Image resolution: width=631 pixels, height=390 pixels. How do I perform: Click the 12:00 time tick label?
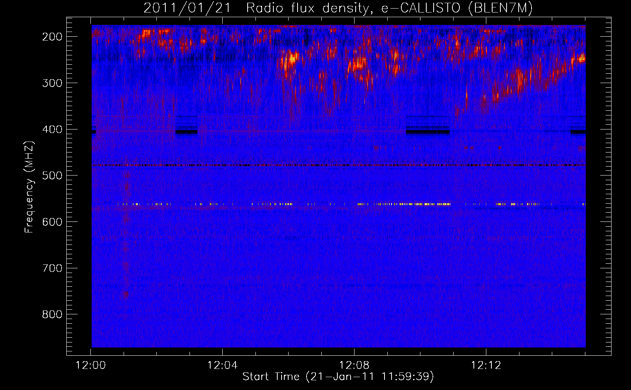[x=91, y=365]
